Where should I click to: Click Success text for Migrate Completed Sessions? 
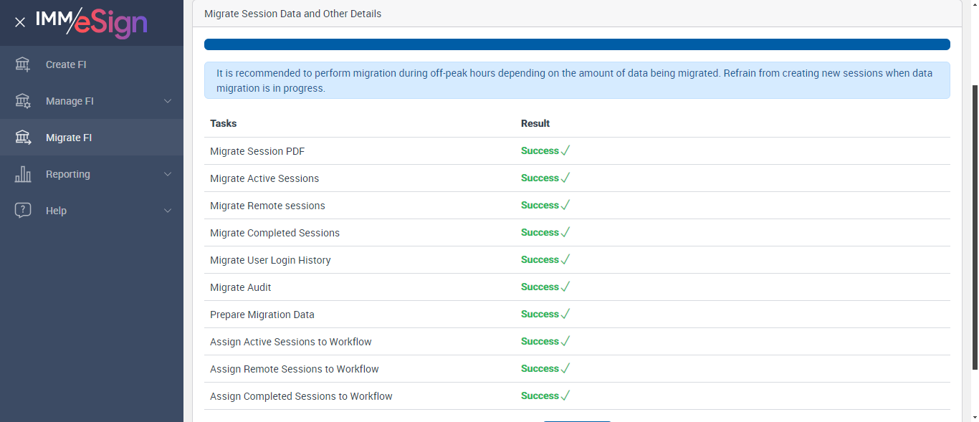[x=540, y=232]
